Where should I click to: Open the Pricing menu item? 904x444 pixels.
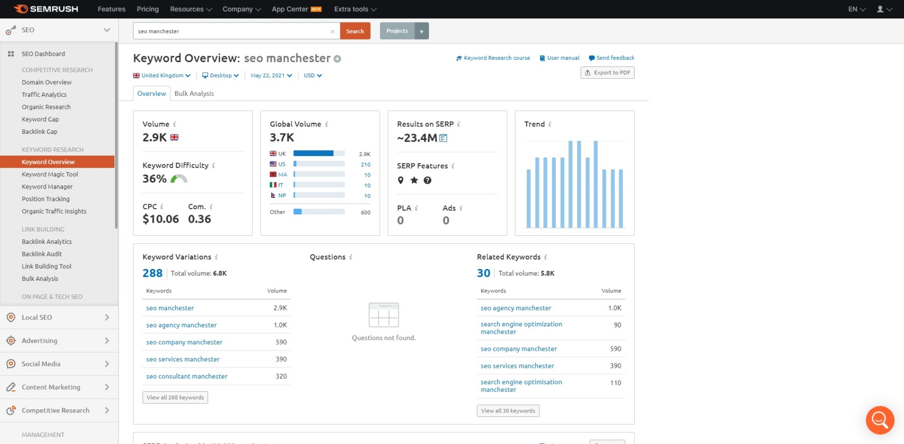tap(148, 9)
